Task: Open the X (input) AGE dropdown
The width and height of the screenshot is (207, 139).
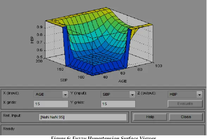Action: (x=51, y=94)
